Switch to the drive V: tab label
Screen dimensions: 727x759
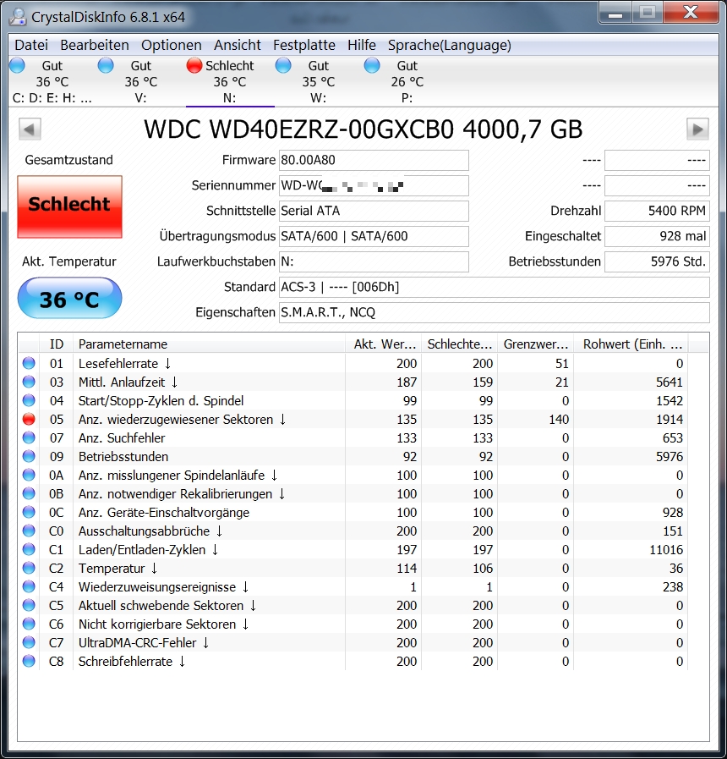point(141,98)
